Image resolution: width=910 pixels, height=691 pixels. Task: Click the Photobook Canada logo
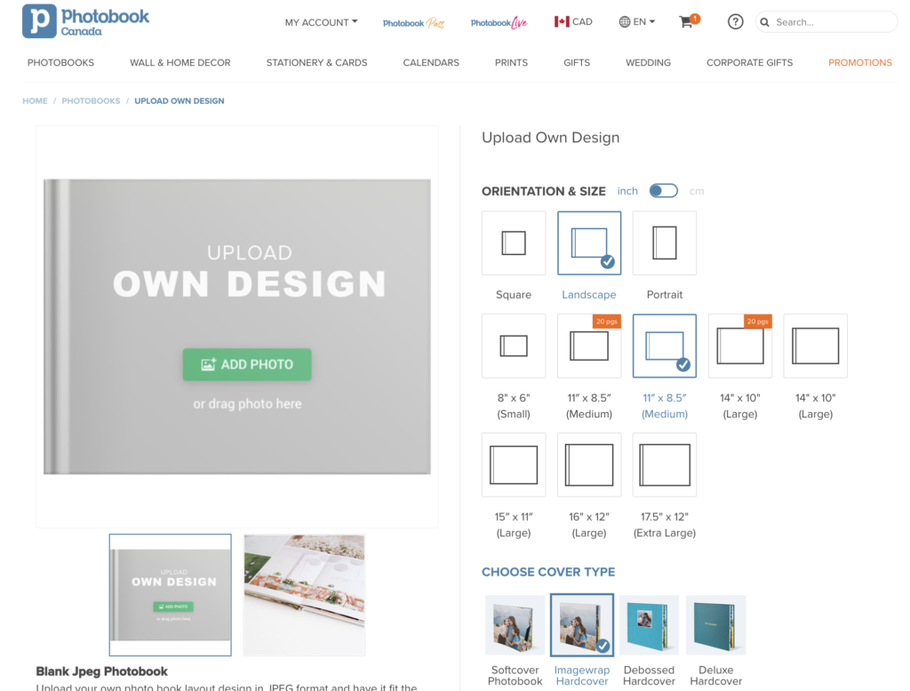point(85,21)
